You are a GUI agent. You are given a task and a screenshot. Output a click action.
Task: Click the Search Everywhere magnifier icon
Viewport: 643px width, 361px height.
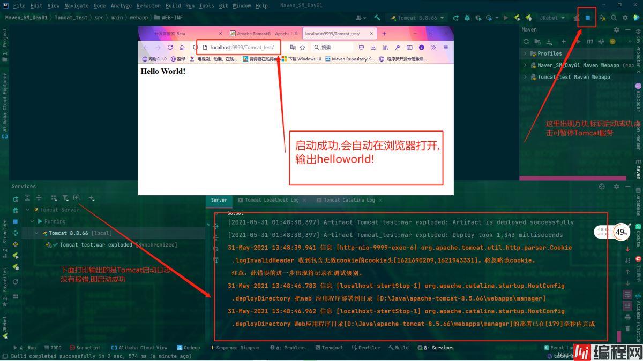614,18
